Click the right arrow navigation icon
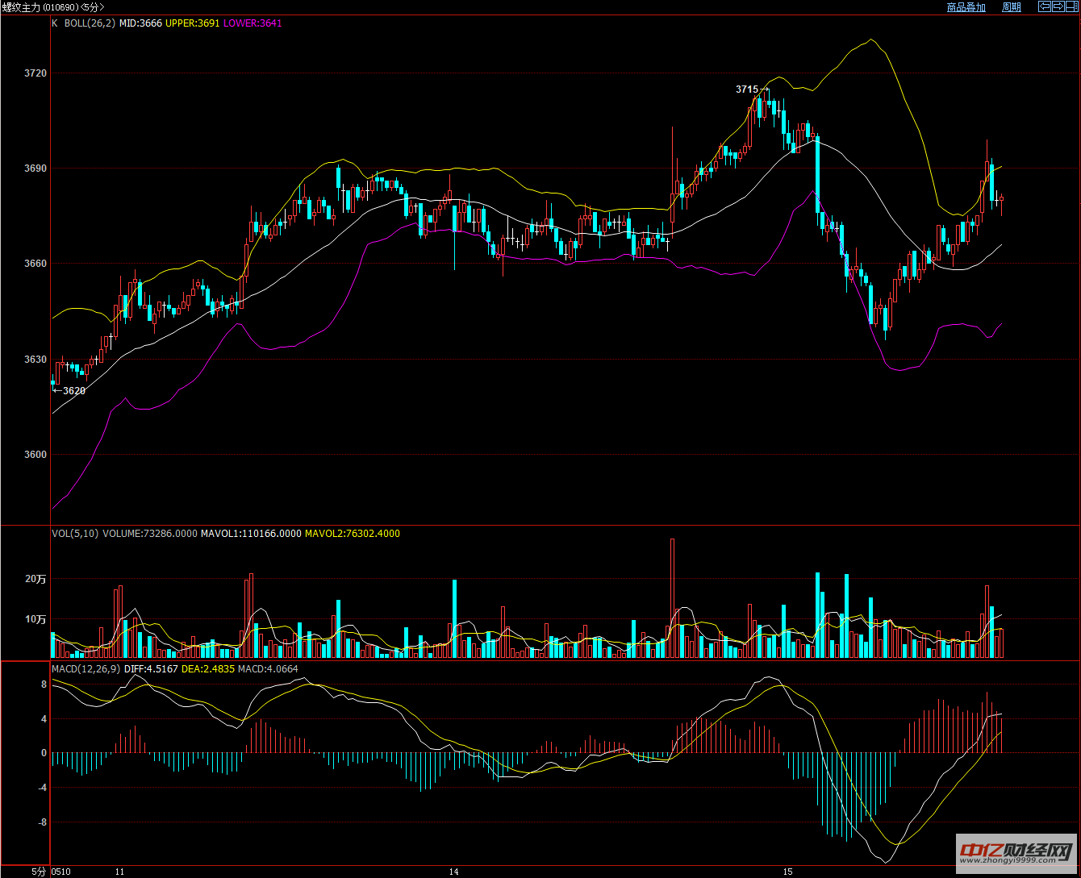1081x878 pixels. point(1057,6)
